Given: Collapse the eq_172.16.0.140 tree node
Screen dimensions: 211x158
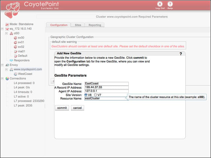Looking at the screenshot, I should tap(2, 29).
